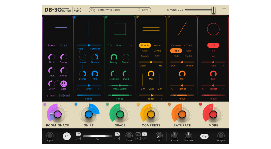Click the preset up/down stepper arrows
The image size is (271, 149).
[139, 10]
